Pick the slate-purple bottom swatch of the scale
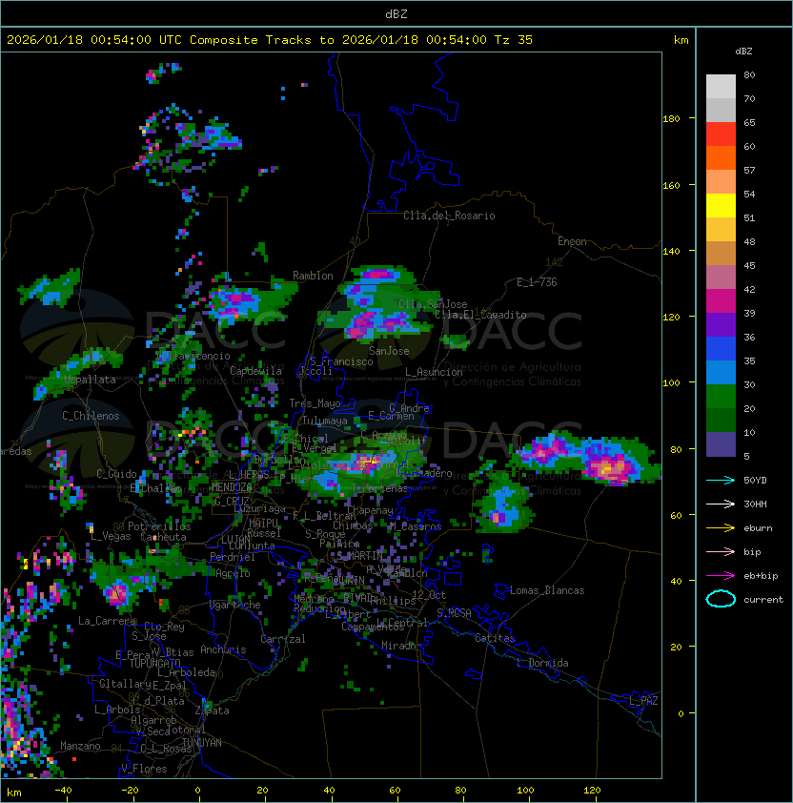The width and height of the screenshot is (793, 803). point(721,444)
